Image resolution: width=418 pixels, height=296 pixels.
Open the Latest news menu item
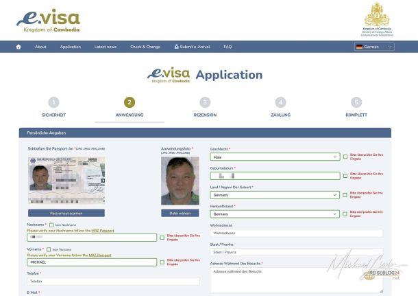point(106,47)
